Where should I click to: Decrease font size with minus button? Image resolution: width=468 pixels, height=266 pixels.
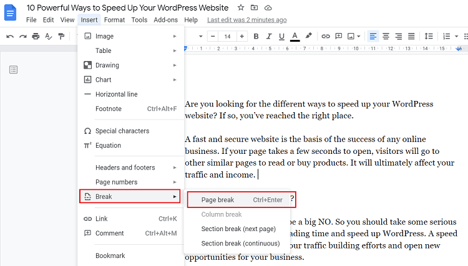tap(213, 36)
